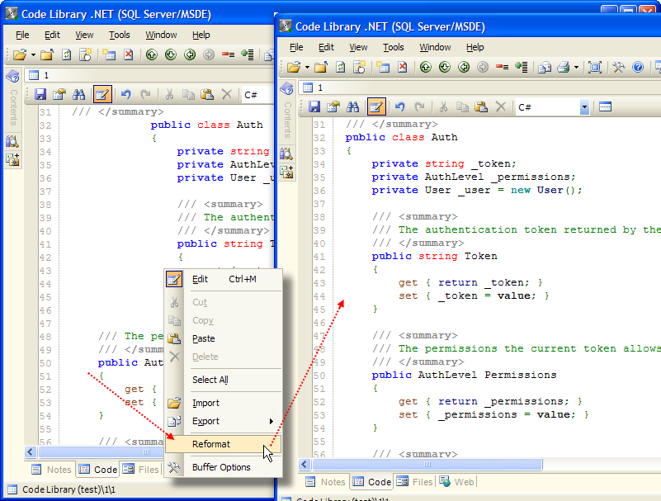The image size is (661, 501).
Task: Click the red X delete page icon in front window
Action: coord(403,67)
